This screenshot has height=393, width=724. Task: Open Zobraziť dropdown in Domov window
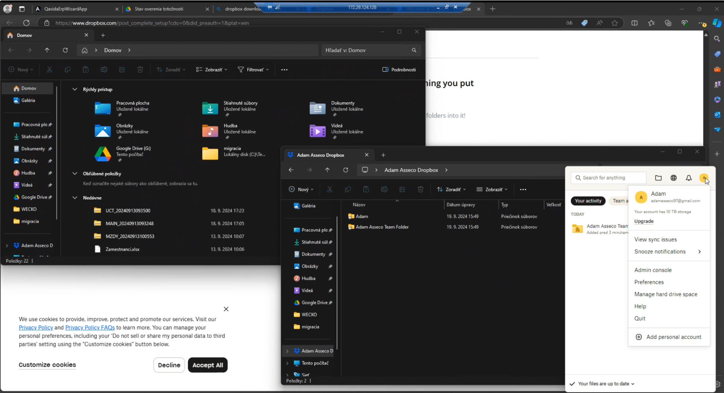[x=211, y=70]
